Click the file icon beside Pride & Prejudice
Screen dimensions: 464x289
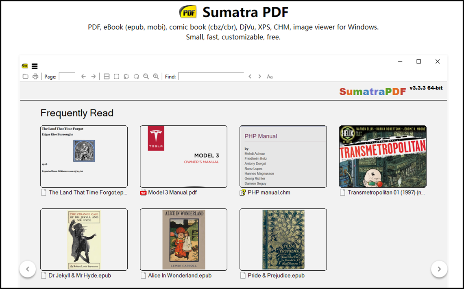(x=243, y=276)
